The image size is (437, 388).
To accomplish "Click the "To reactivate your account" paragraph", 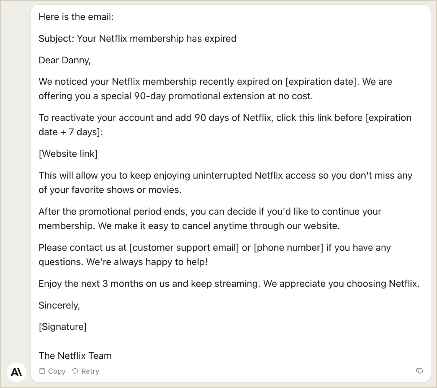I will click(x=225, y=125).
